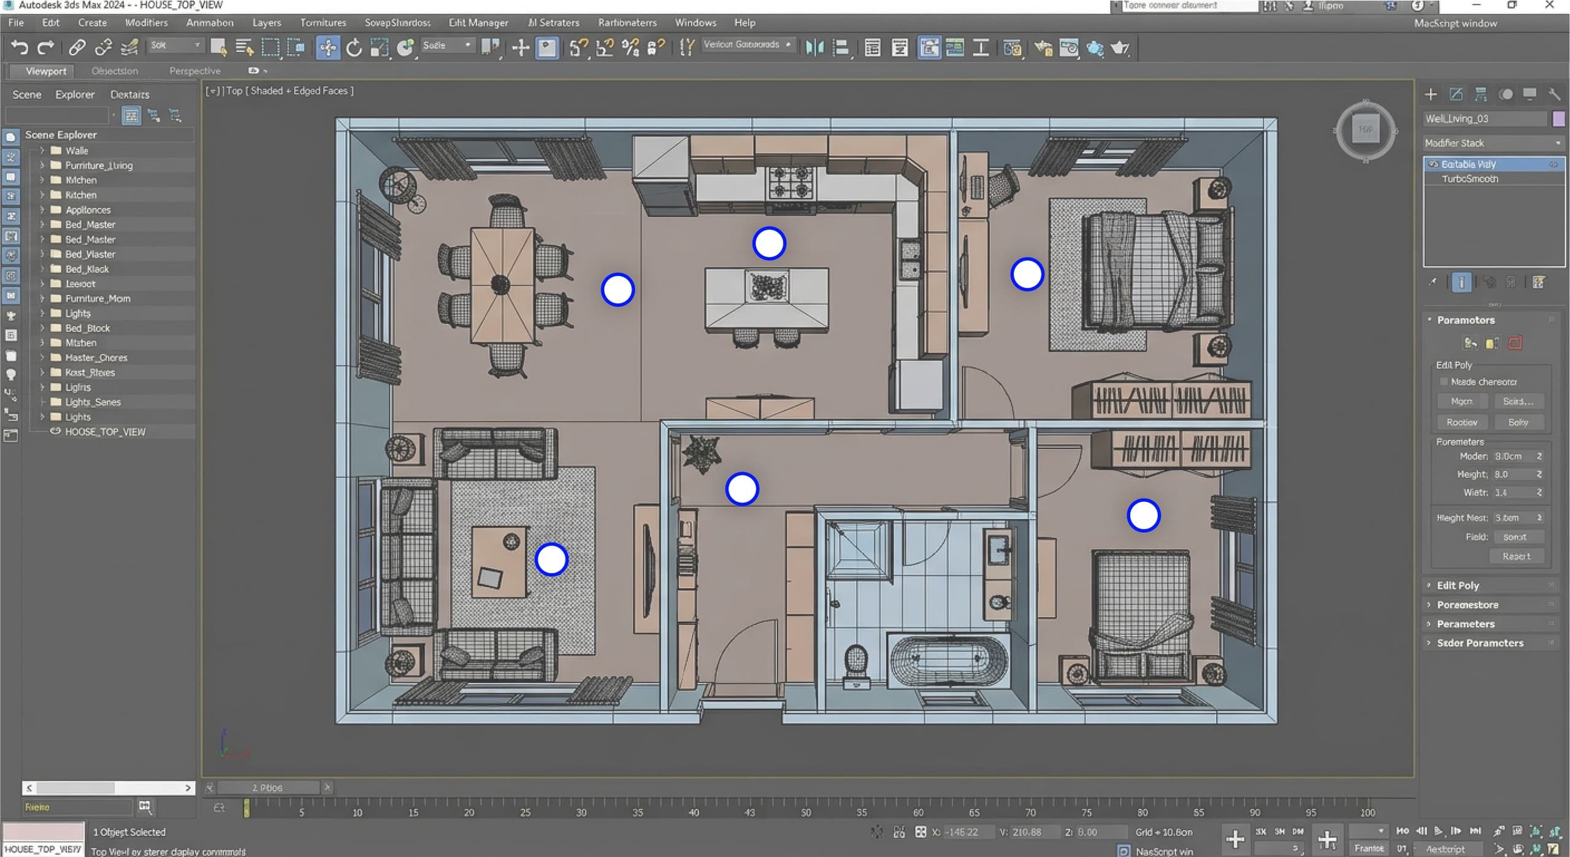
Task: Switch to the Perspective tab
Action: [194, 71]
